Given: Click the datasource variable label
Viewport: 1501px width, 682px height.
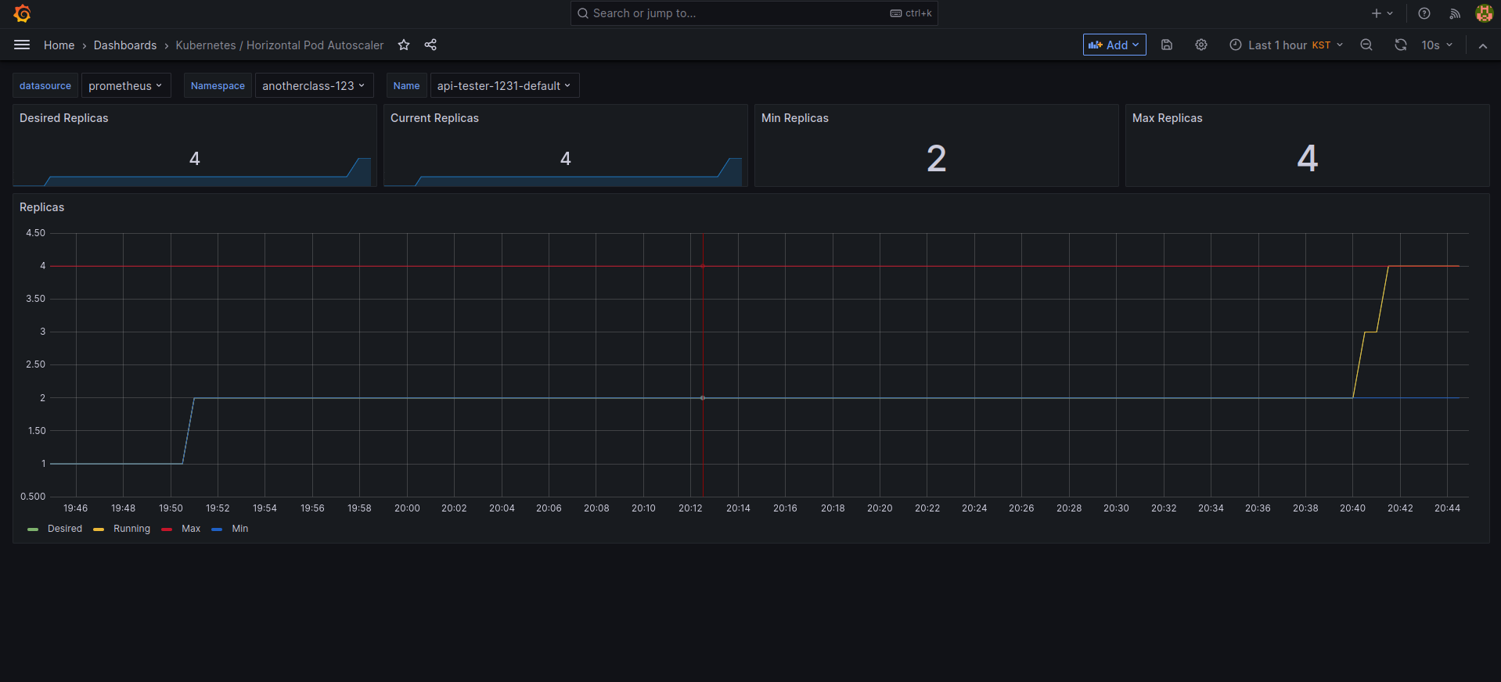Looking at the screenshot, I should tap(45, 85).
